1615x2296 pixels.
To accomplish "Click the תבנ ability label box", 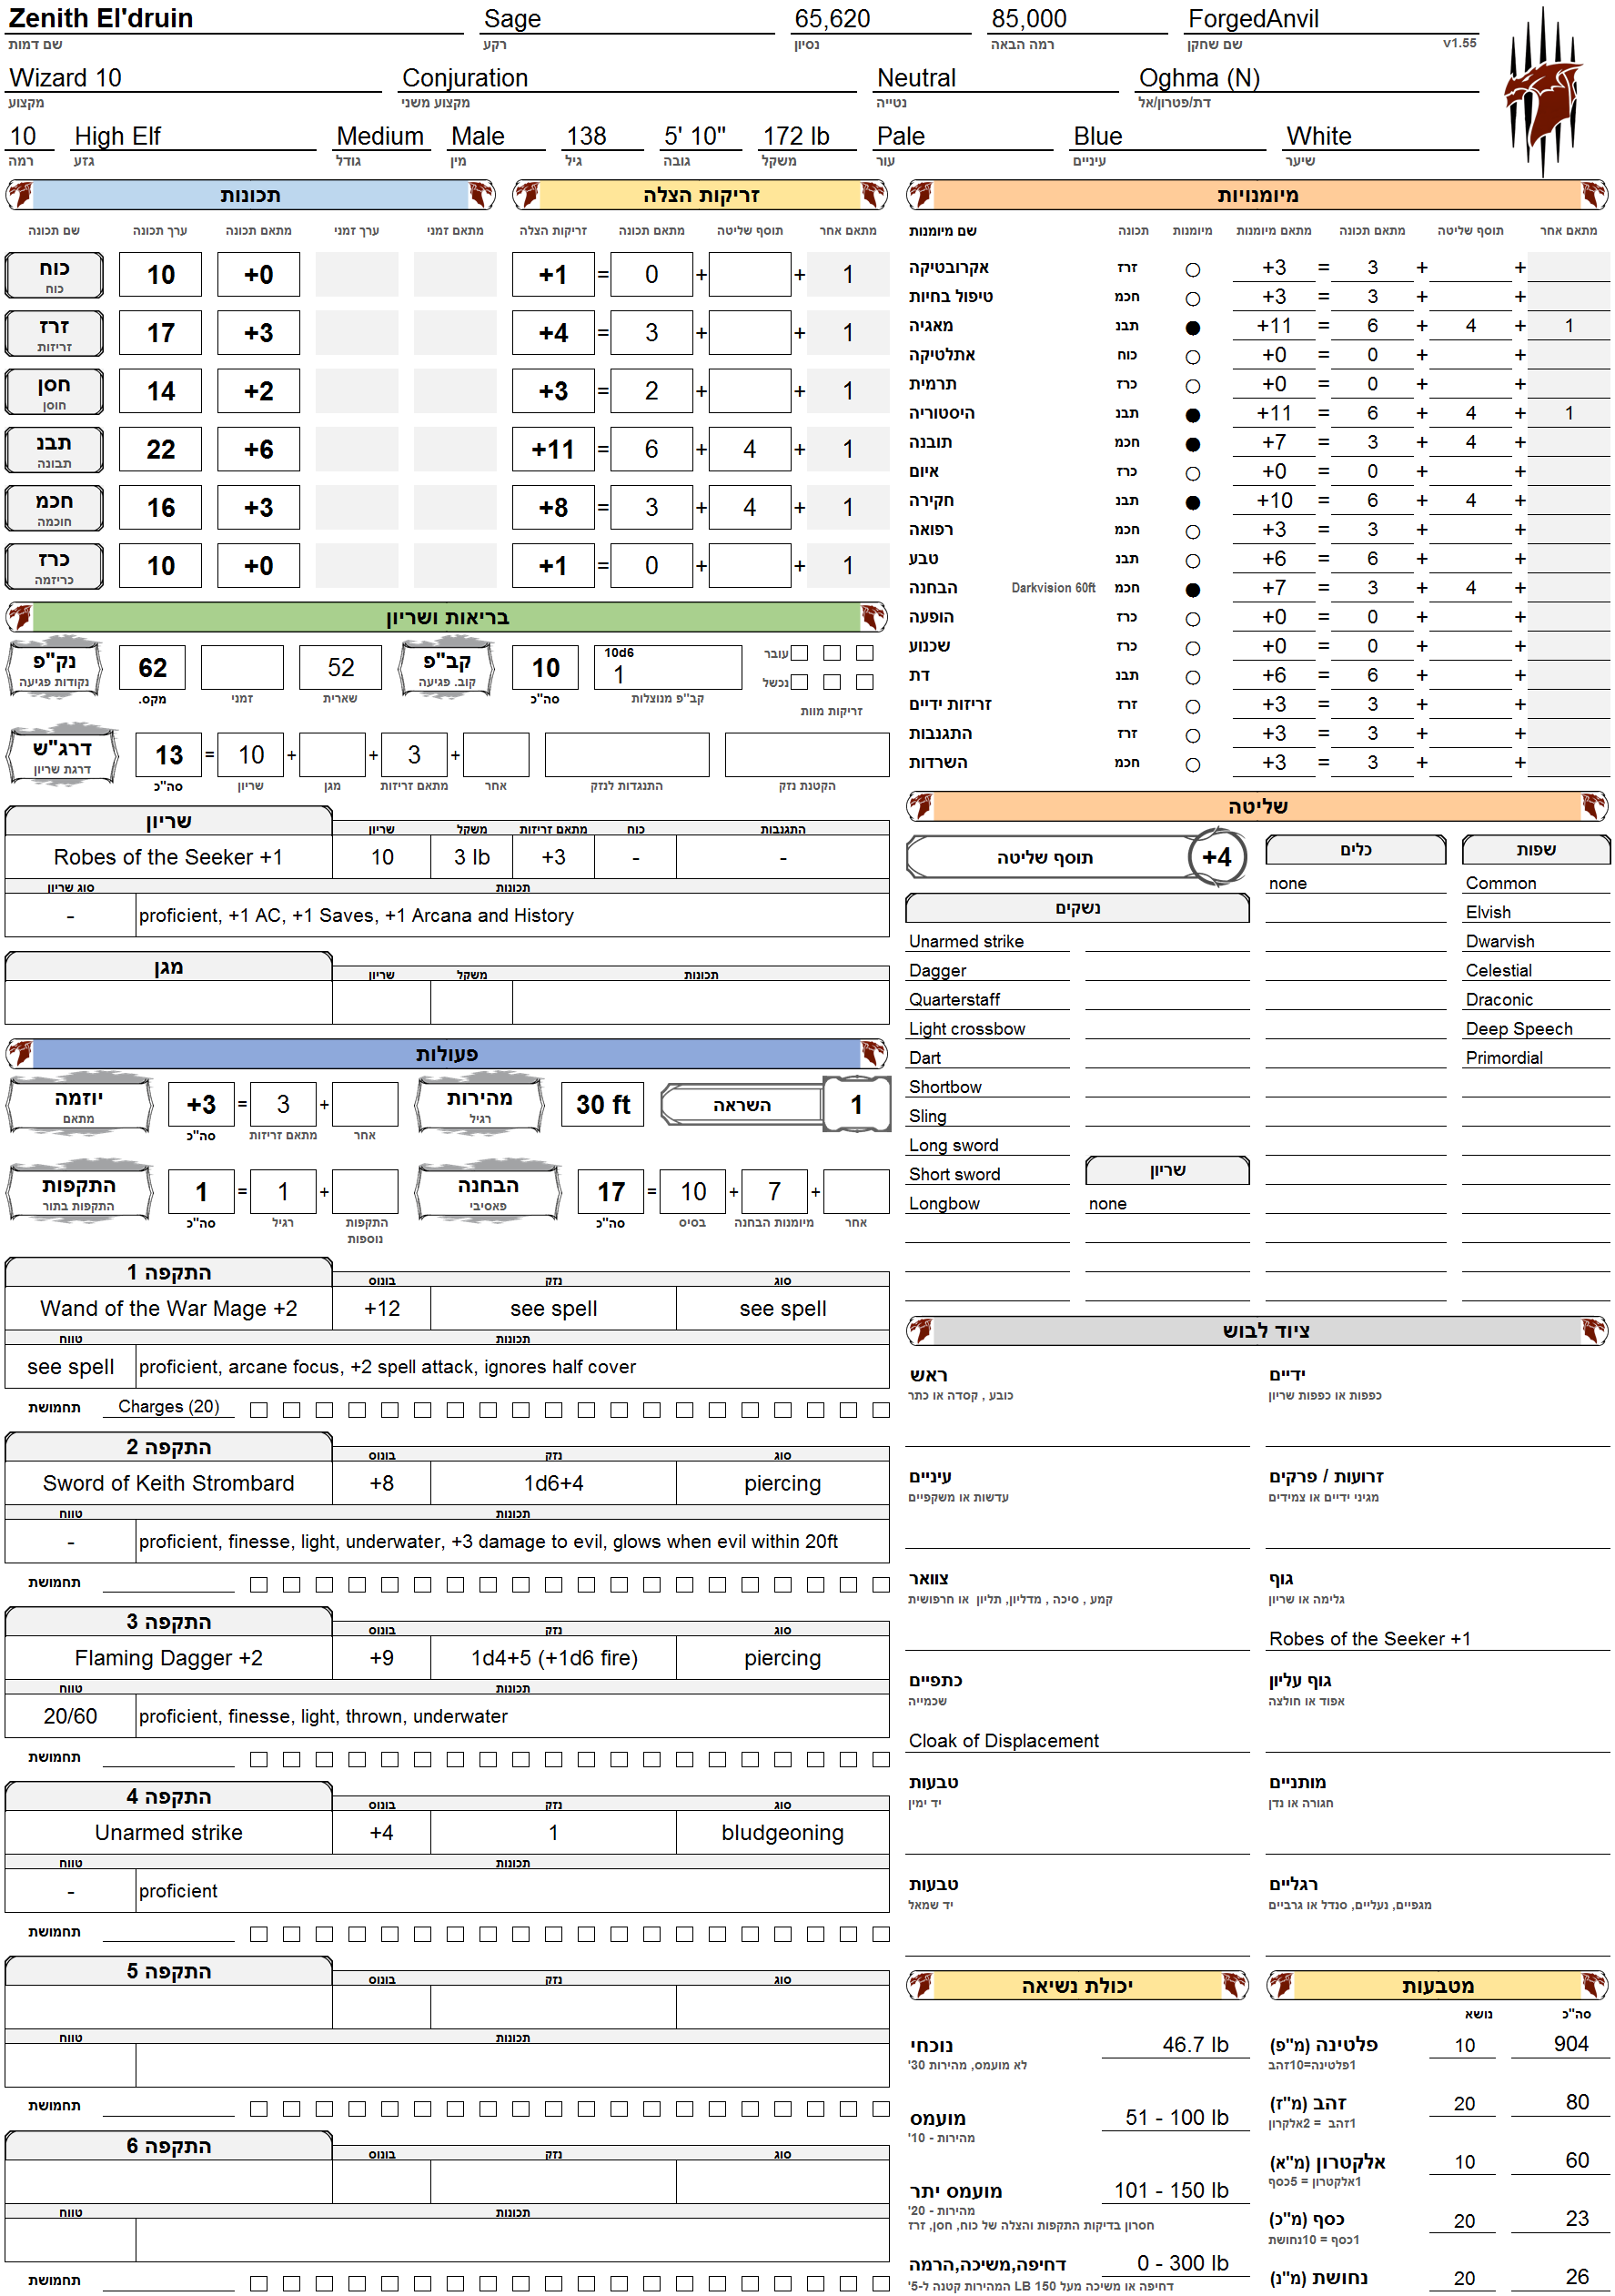I will tap(54, 449).
